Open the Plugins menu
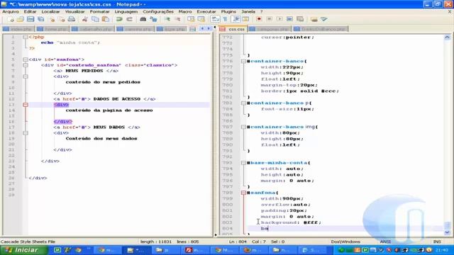This screenshot has width=454, height=255. 228,11
